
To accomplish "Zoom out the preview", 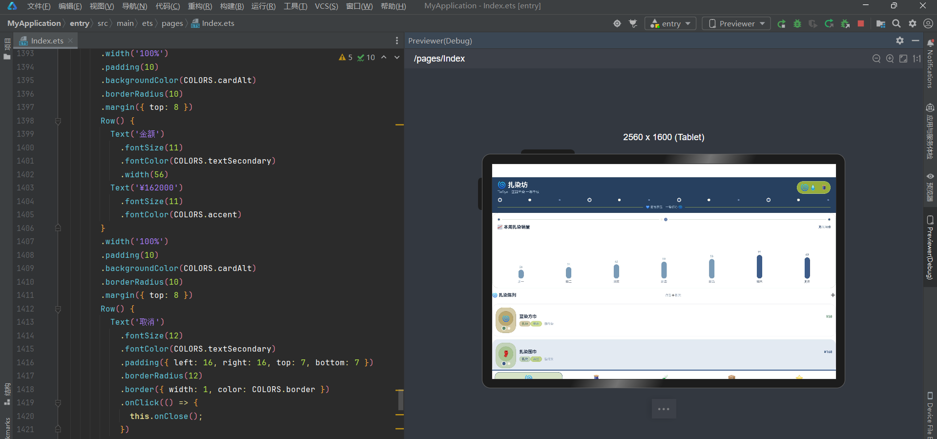I will [x=876, y=59].
